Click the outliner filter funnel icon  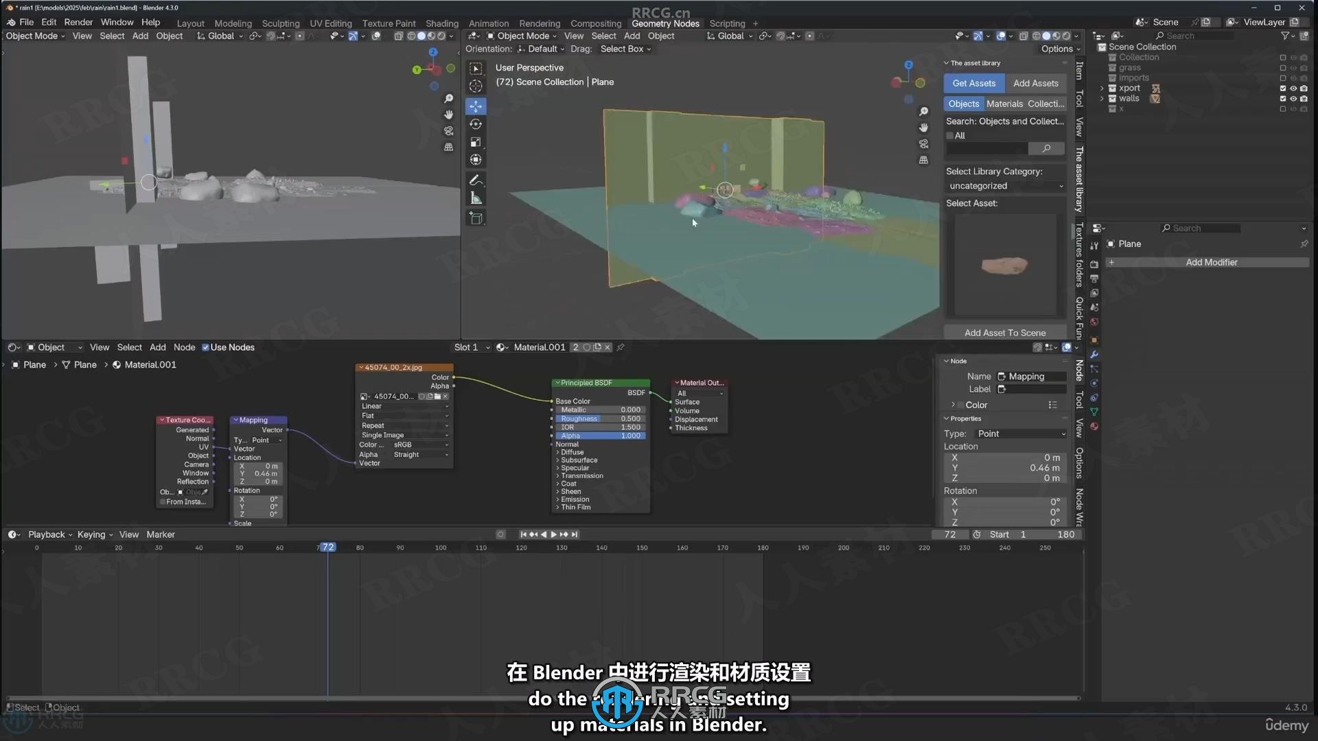pyautogui.click(x=1285, y=36)
